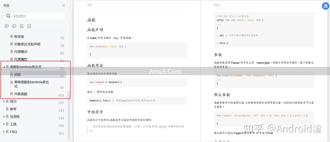
Task: Click the expand-all bookmarks icon
Action: coord(7,26)
